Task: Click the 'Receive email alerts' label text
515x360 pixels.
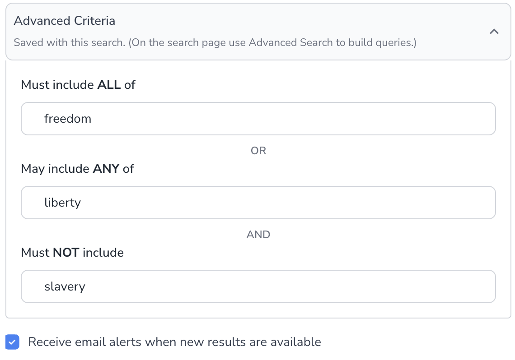Action: pyautogui.click(x=174, y=342)
